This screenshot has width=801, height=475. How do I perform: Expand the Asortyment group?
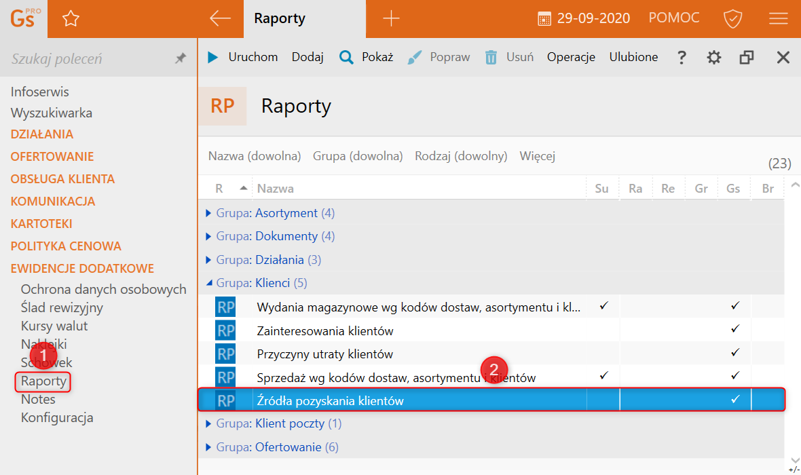click(209, 213)
